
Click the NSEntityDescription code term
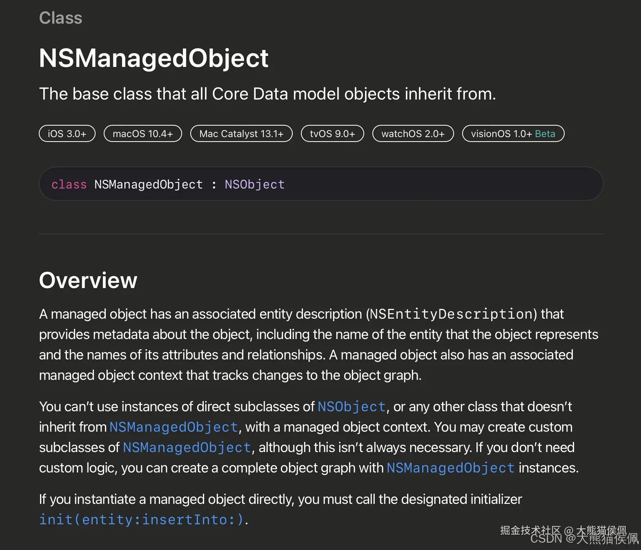(x=451, y=314)
